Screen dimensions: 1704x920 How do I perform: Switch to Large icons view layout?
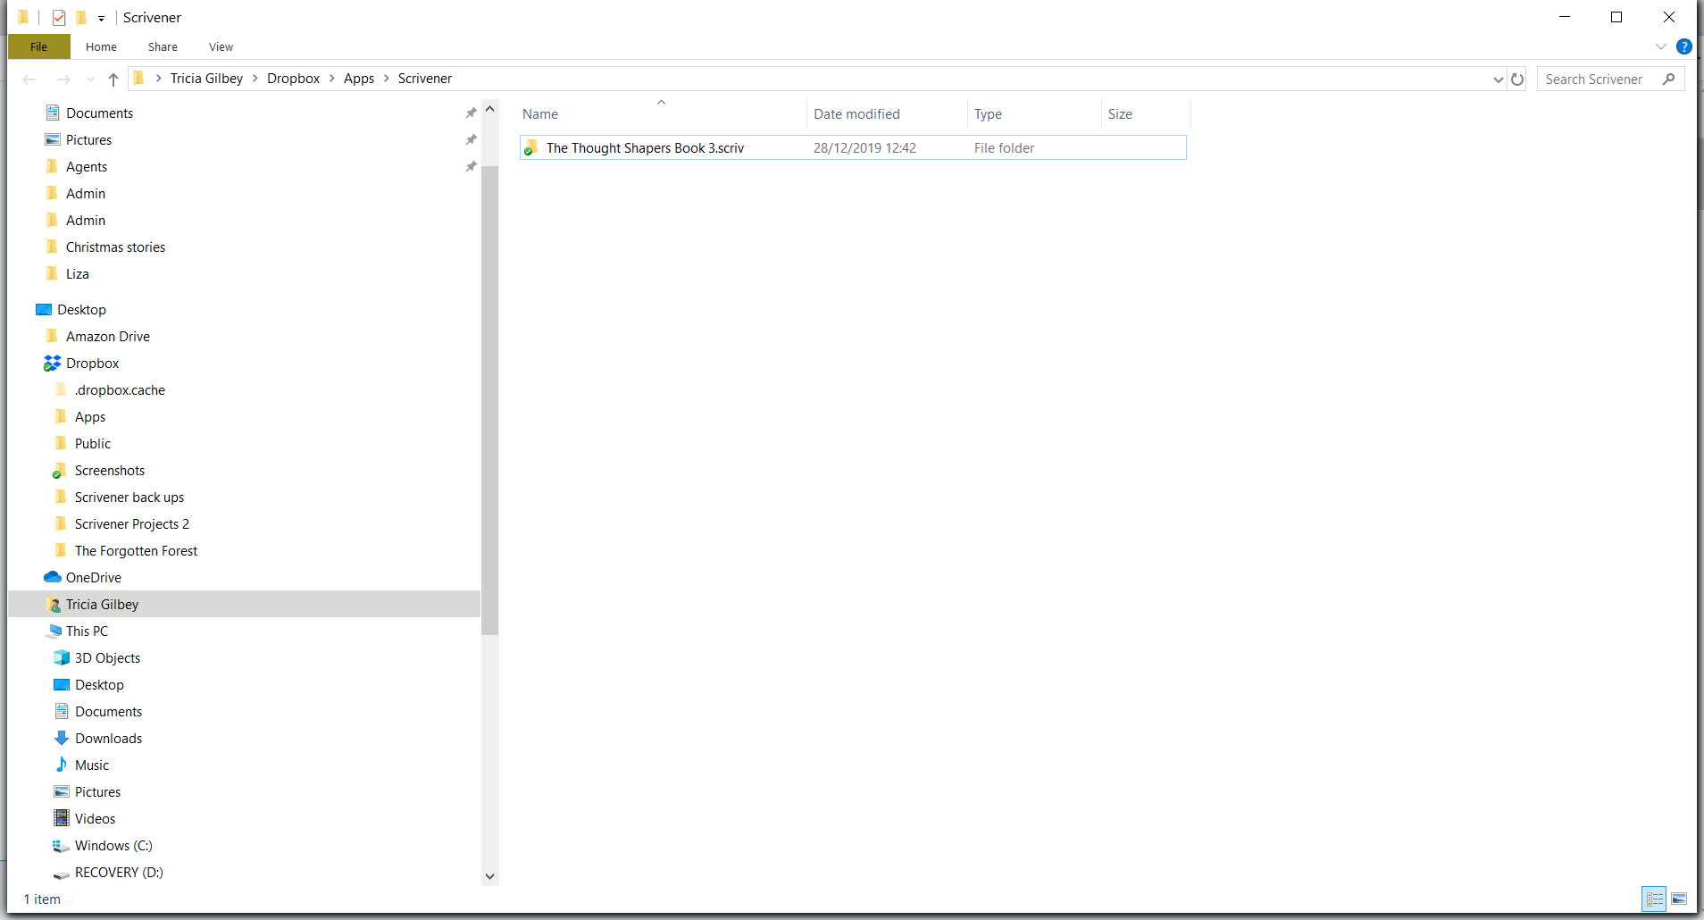(x=1679, y=899)
